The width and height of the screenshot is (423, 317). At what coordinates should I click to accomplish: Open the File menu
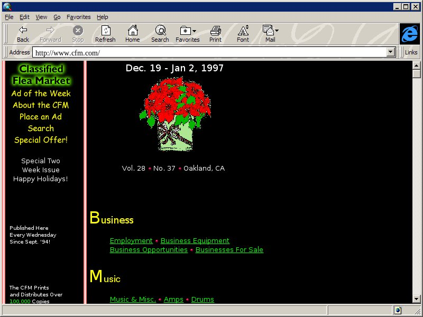coord(9,17)
